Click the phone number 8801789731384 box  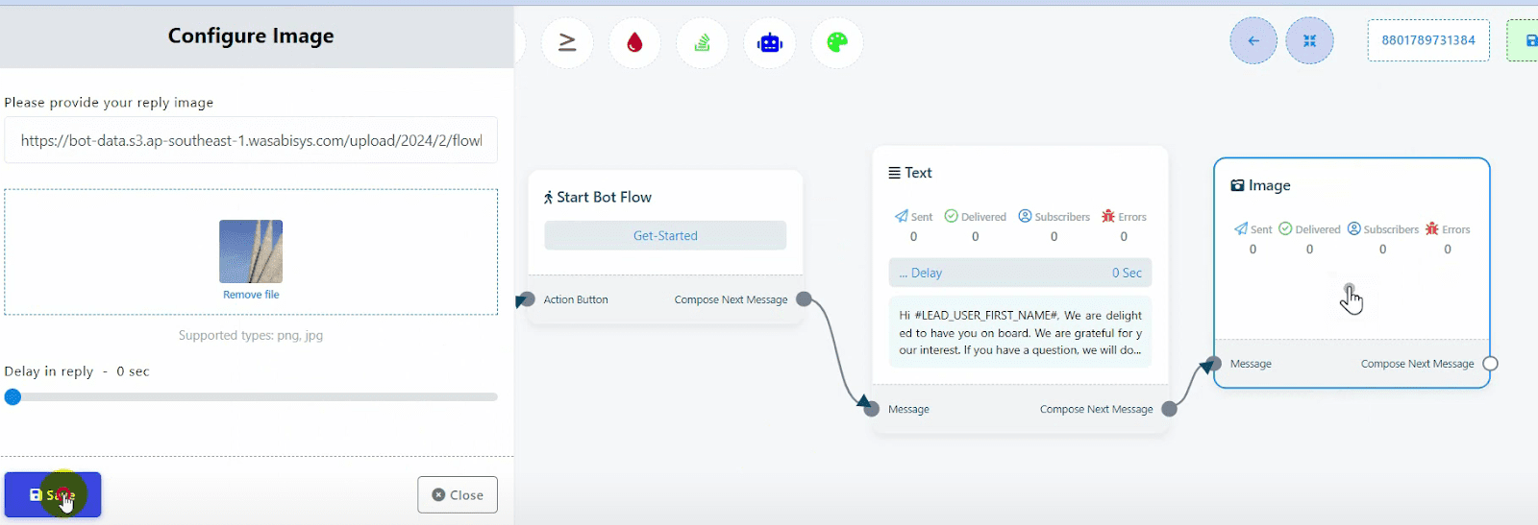tap(1427, 40)
